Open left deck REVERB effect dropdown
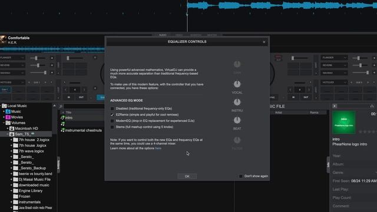This screenshot has height=212, width=377. point(12,65)
